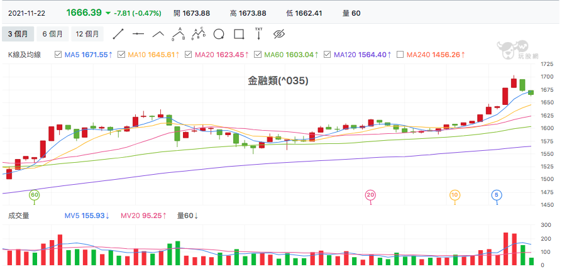Viewport: 562px width, 269px height.
Task: Click the green 60 MA marker
Action: point(34,195)
